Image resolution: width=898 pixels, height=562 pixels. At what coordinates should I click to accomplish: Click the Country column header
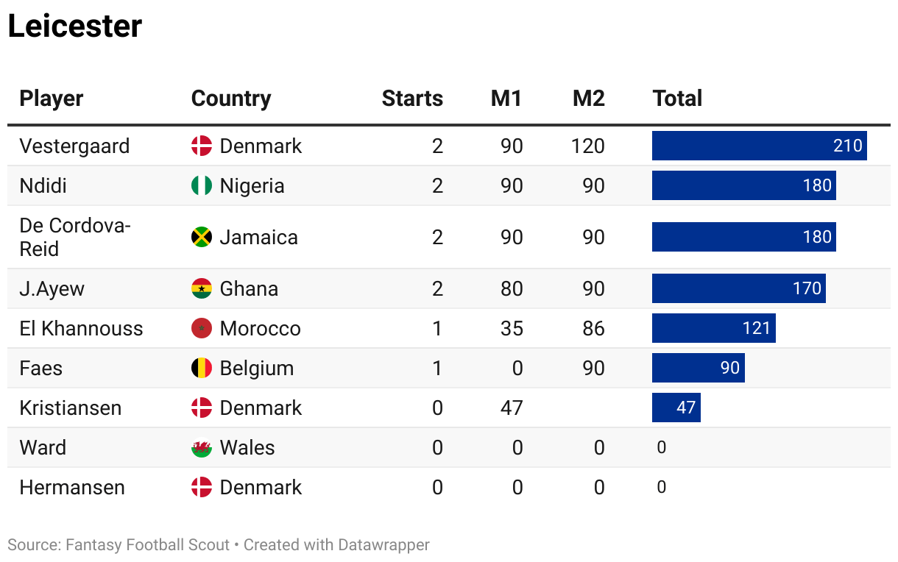click(x=231, y=99)
